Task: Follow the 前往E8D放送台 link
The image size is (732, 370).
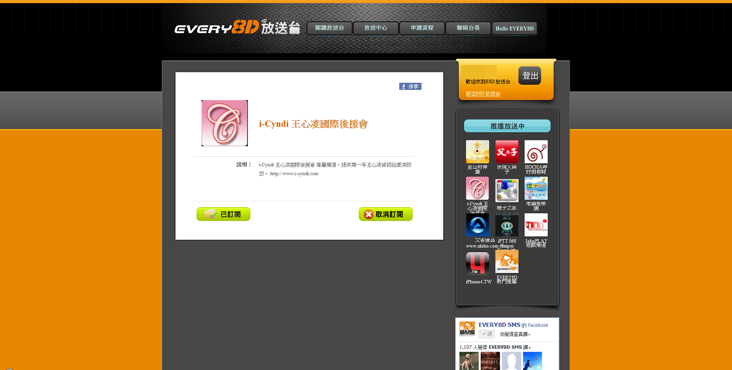Action: (483, 94)
